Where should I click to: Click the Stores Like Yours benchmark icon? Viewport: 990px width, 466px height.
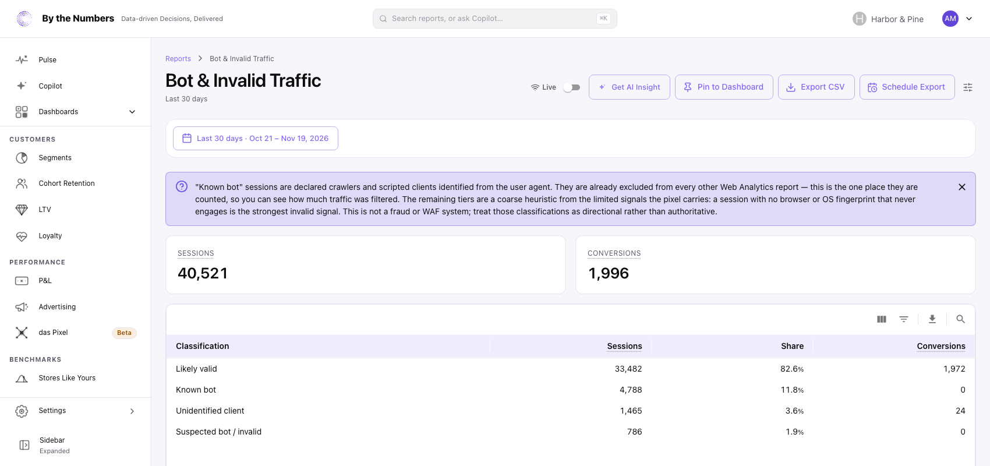(x=22, y=378)
